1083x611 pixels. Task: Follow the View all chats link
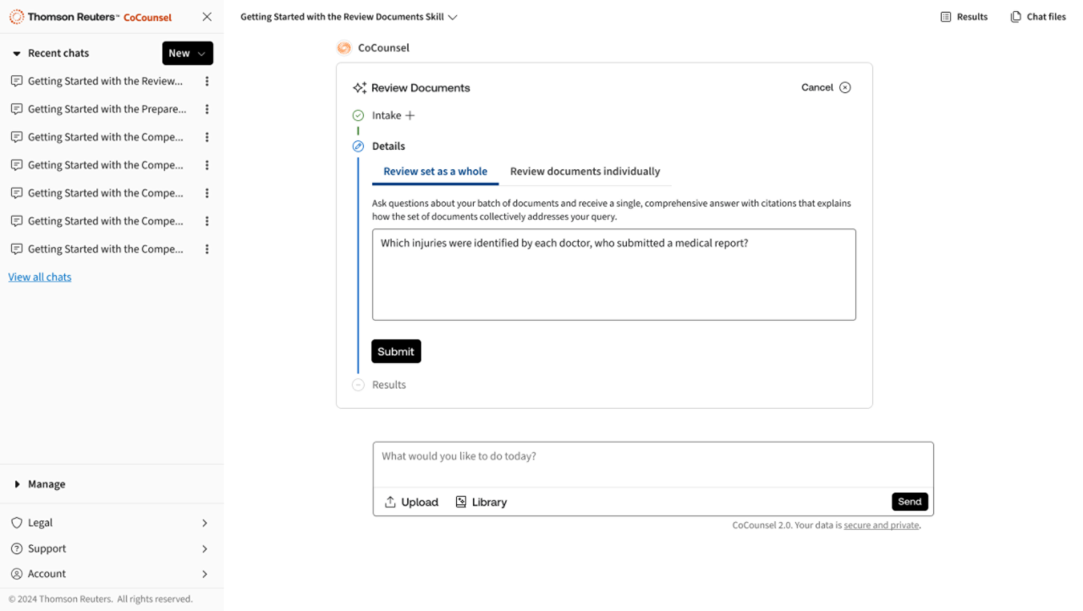point(40,278)
